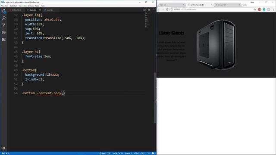This screenshot has height=155, width=276.
Task: Close the New Tab browser tab
Action: pos(184,5)
